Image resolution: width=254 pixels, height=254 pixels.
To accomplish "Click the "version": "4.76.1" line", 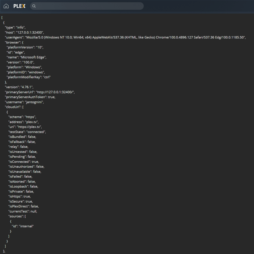I will pos(19,87).
